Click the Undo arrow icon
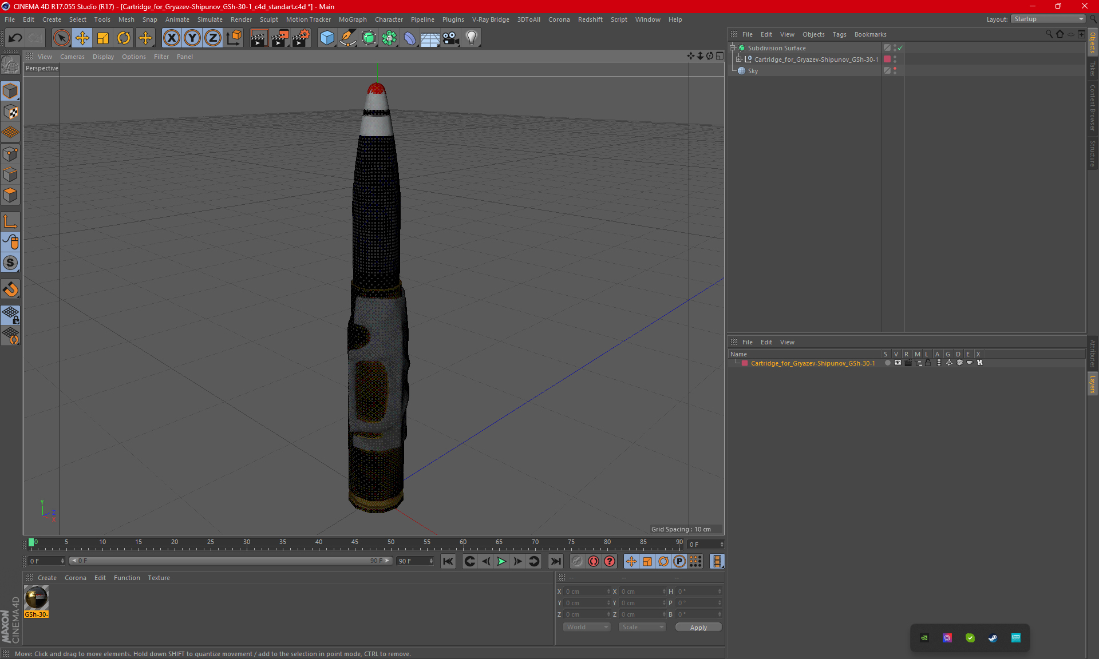 [x=15, y=38]
